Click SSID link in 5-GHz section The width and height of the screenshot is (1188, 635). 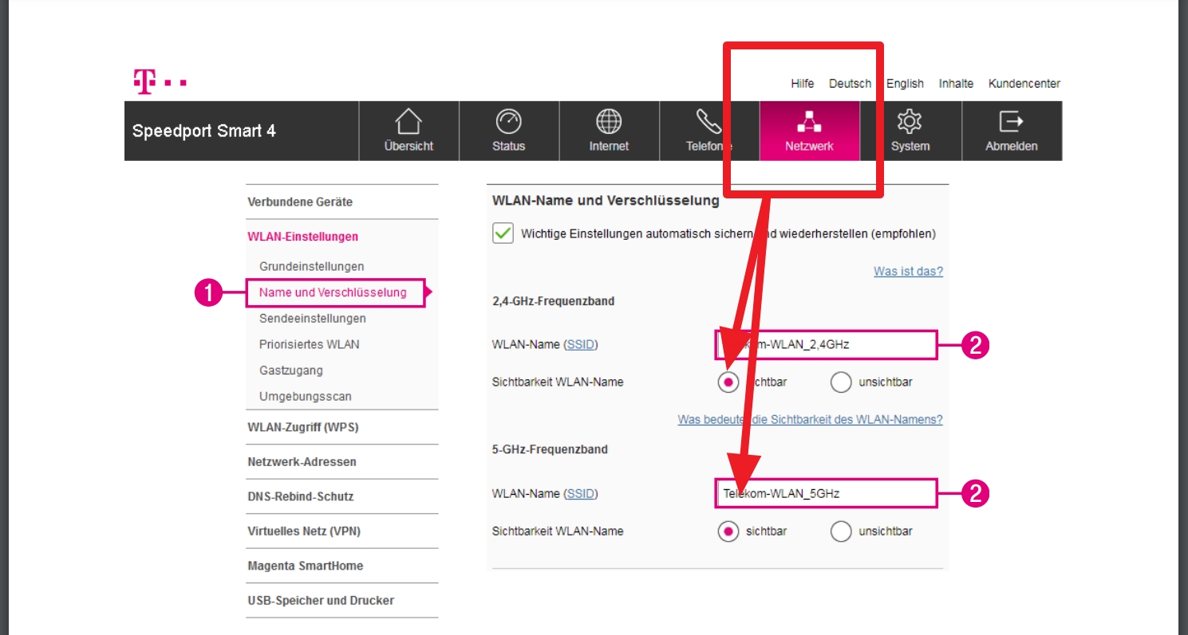[x=580, y=494]
